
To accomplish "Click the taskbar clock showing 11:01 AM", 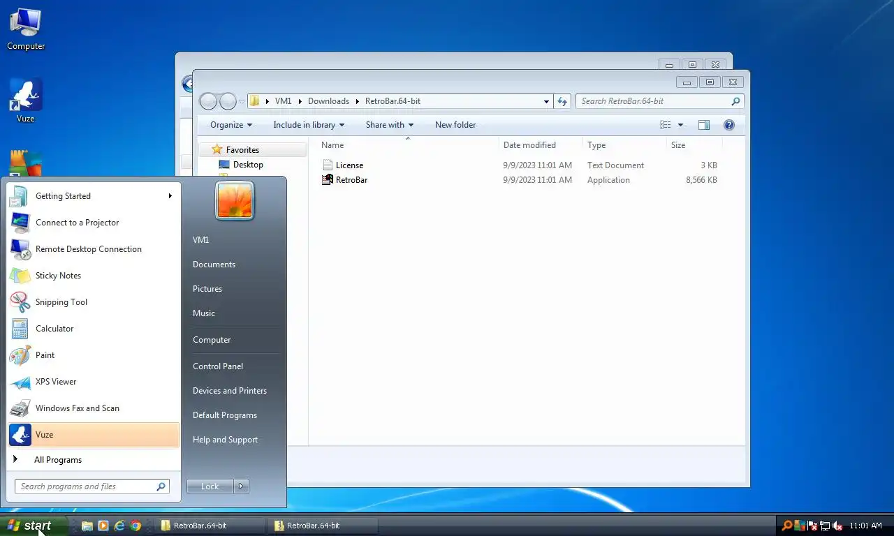I will (x=865, y=526).
